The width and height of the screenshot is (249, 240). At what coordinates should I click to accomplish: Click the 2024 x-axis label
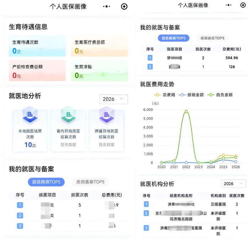[x=211, y=167]
